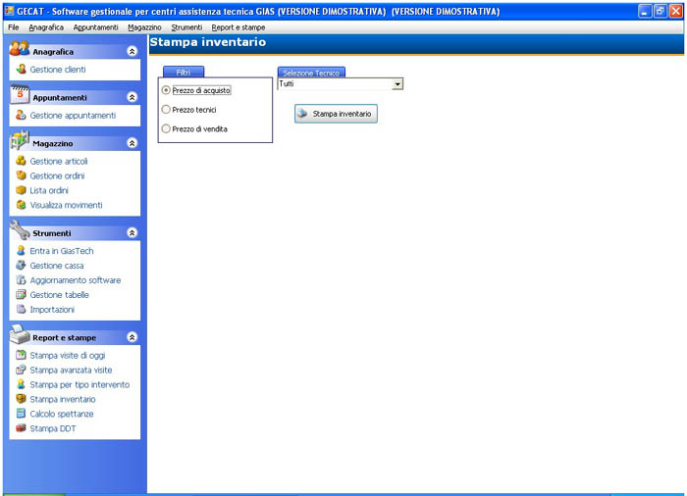Collapse the Strumenti panel chevron
Image resolution: width=687 pixels, height=496 pixels.
[132, 233]
